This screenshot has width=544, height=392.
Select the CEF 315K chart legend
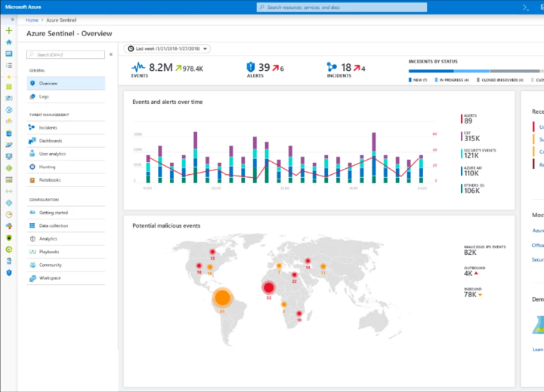(x=471, y=136)
